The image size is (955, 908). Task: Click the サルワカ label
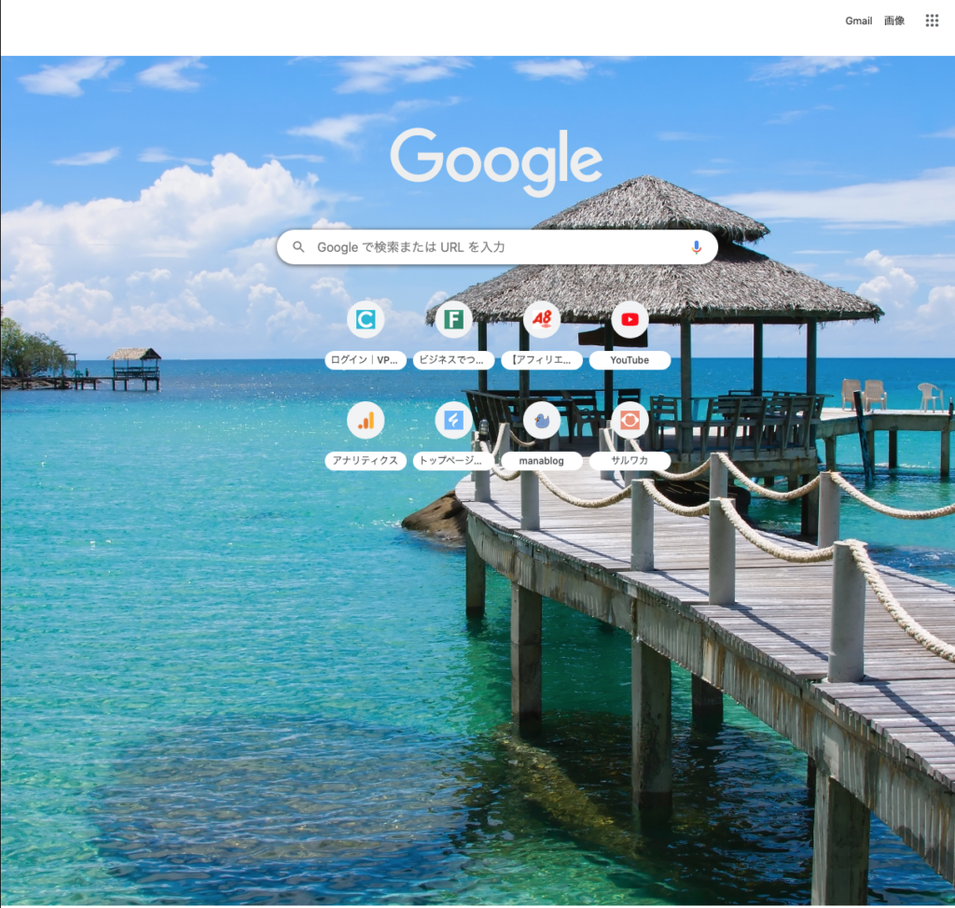point(630,461)
